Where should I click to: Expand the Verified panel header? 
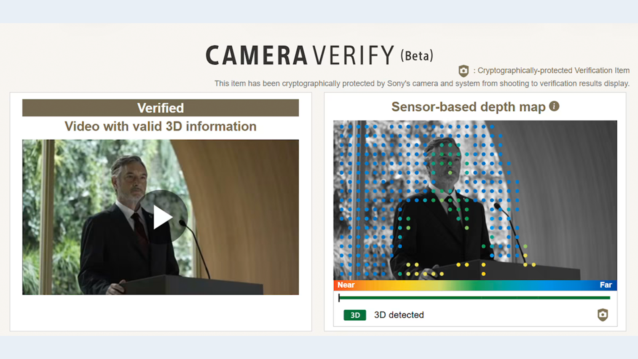(x=160, y=108)
